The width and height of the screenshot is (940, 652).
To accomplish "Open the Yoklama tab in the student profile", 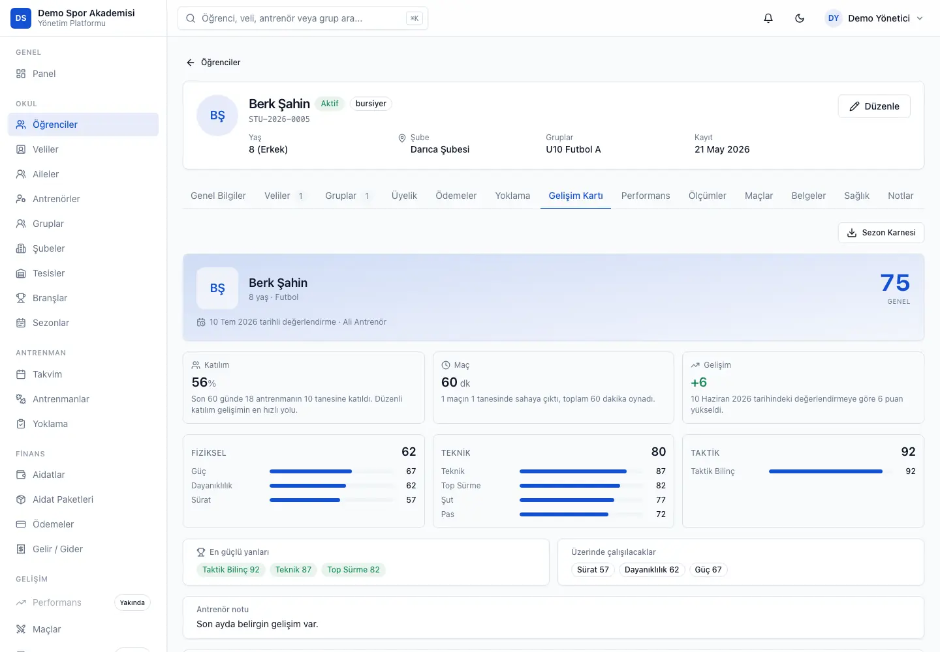I will (x=512, y=196).
